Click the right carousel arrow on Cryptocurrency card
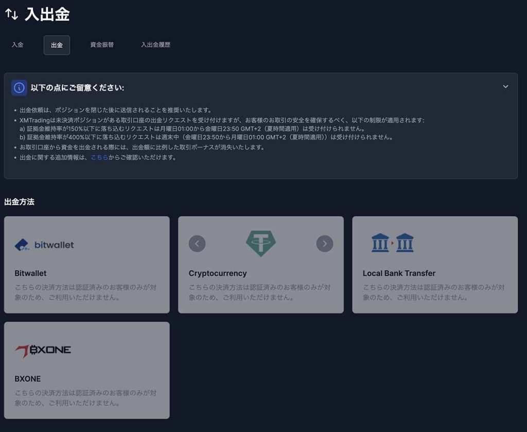 pyautogui.click(x=325, y=243)
